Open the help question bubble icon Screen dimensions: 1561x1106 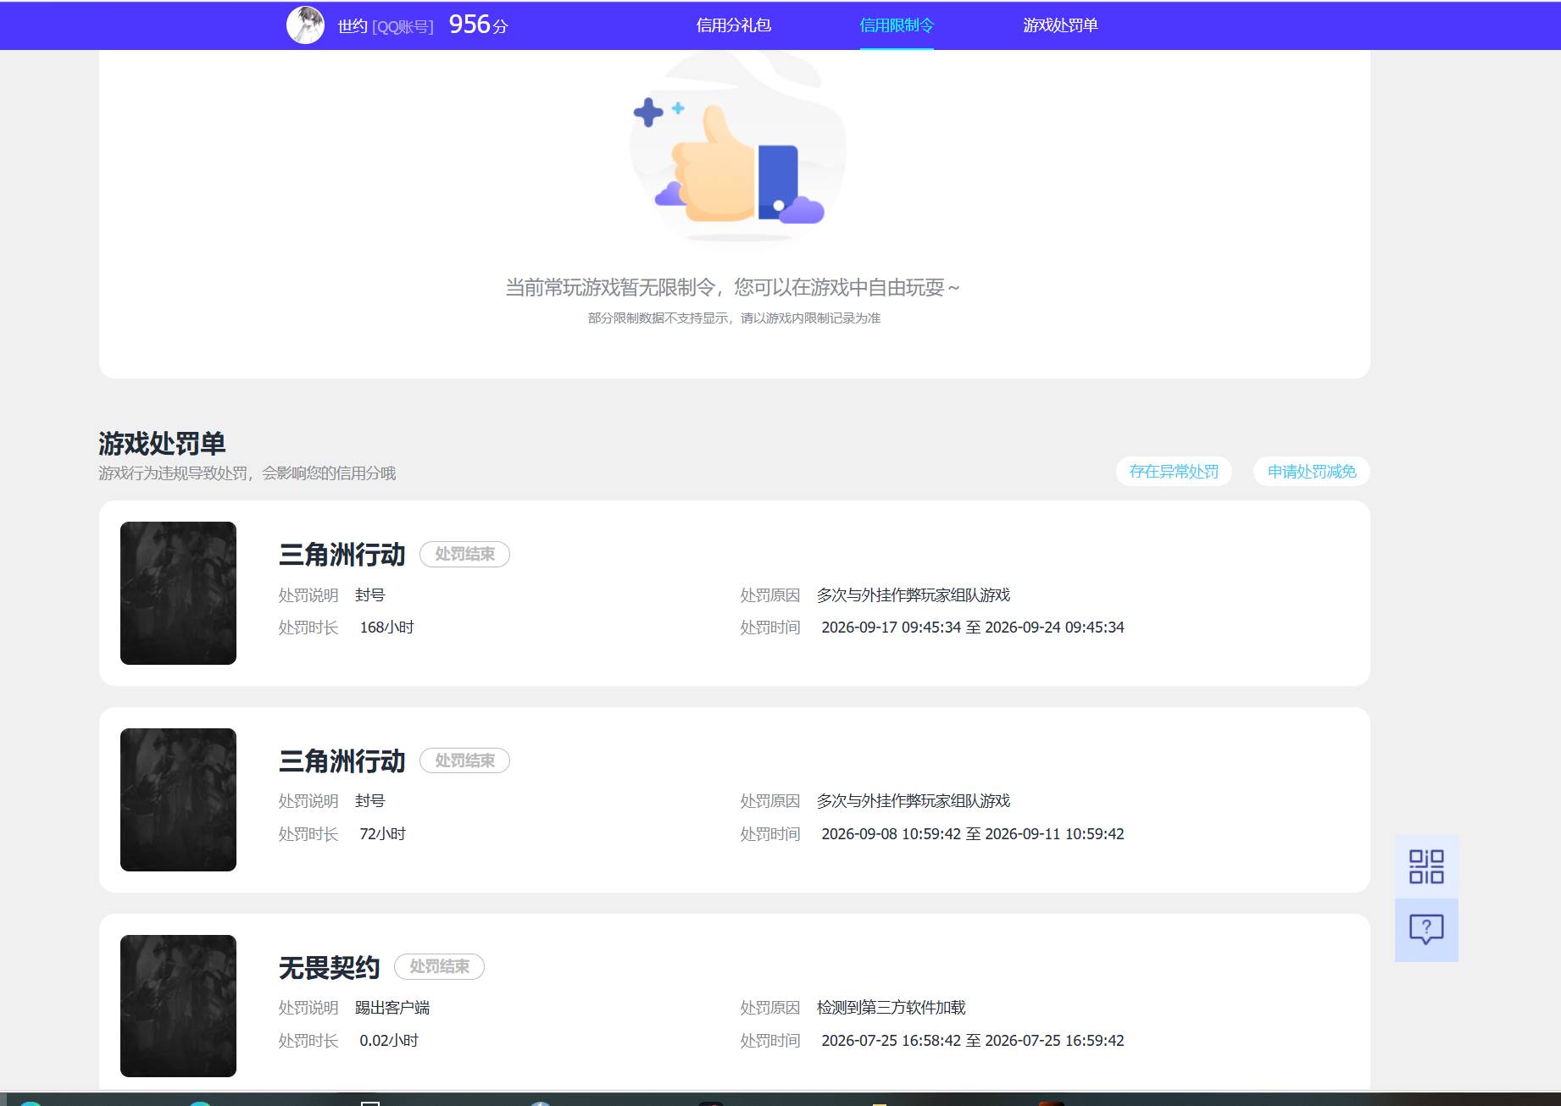coord(1426,930)
